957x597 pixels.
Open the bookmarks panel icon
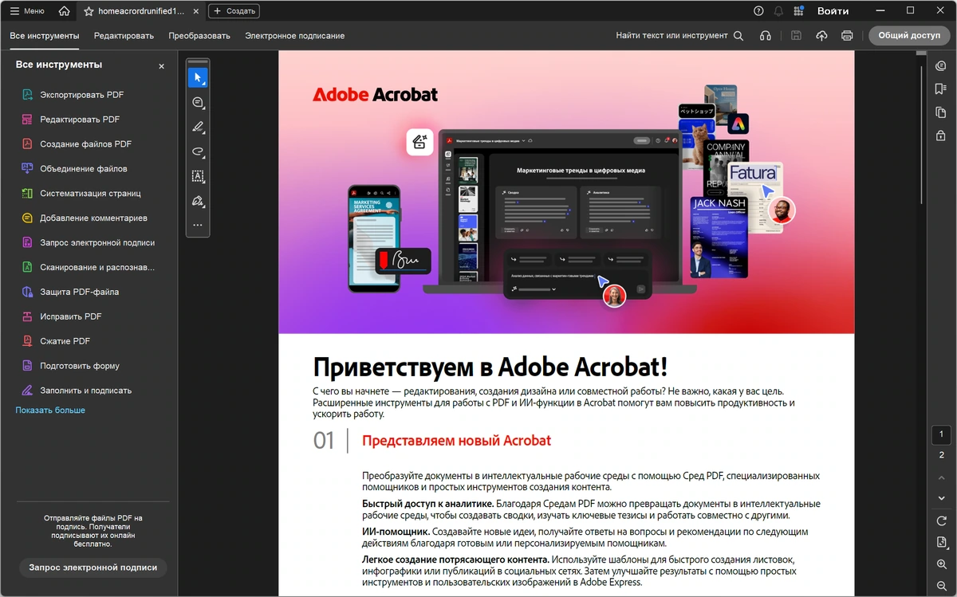pos(941,89)
